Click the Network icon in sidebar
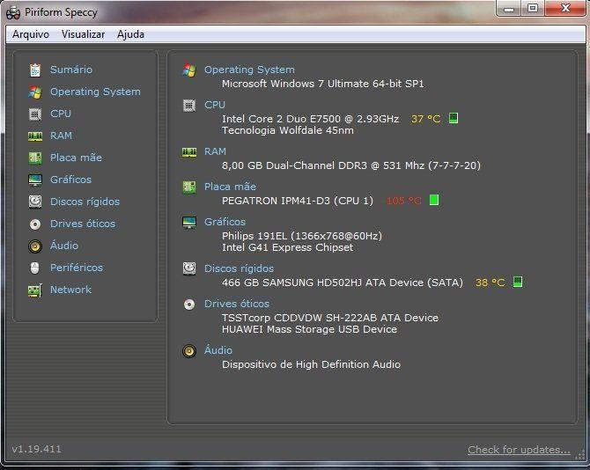 (35, 290)
